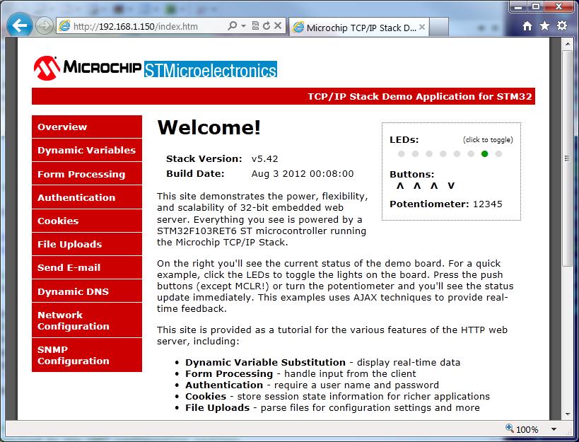The height and width of the screenshot is (442, 579).
Task: Click the third button state arrow
Action: [x=434, y=185]
